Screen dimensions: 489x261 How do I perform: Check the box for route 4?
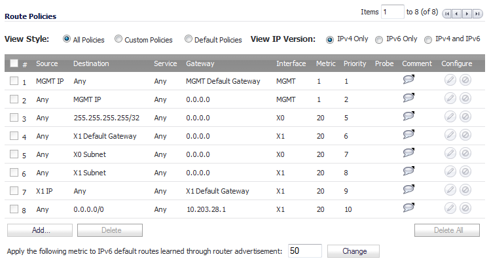pos(14,136)
